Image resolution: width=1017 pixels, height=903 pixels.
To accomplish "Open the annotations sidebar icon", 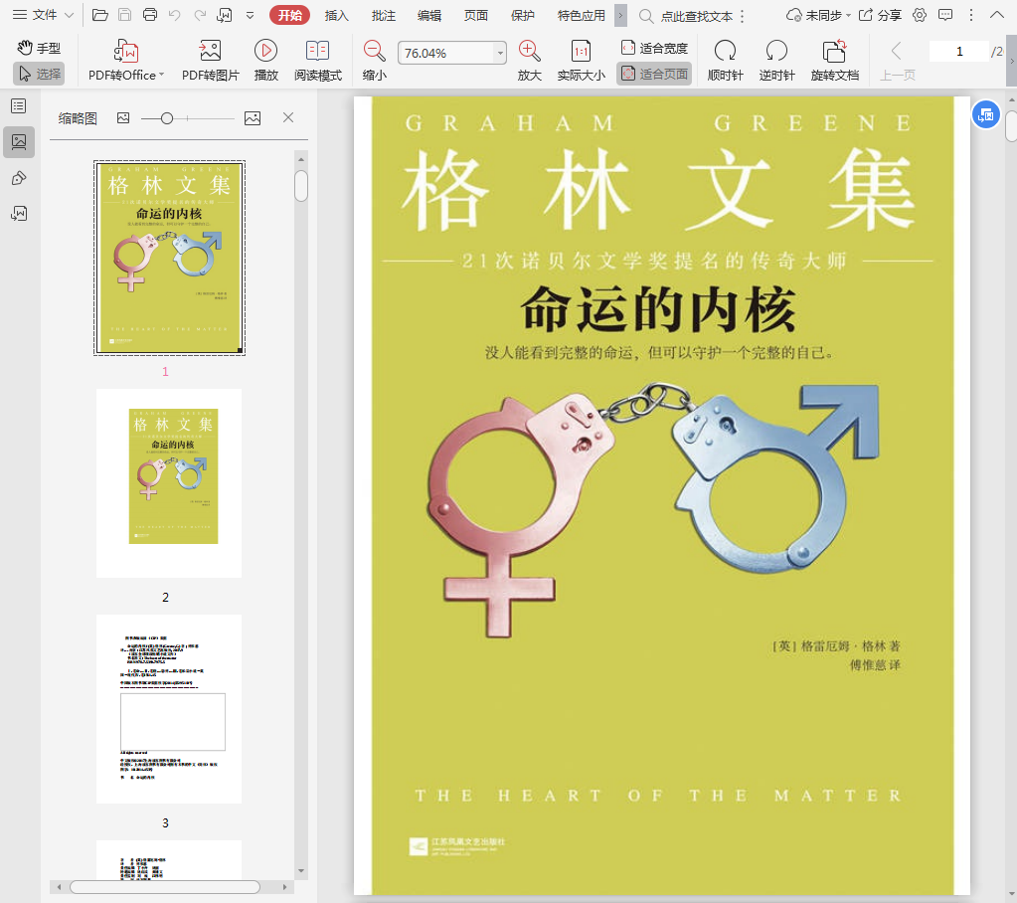I will [x=19, y=178].
